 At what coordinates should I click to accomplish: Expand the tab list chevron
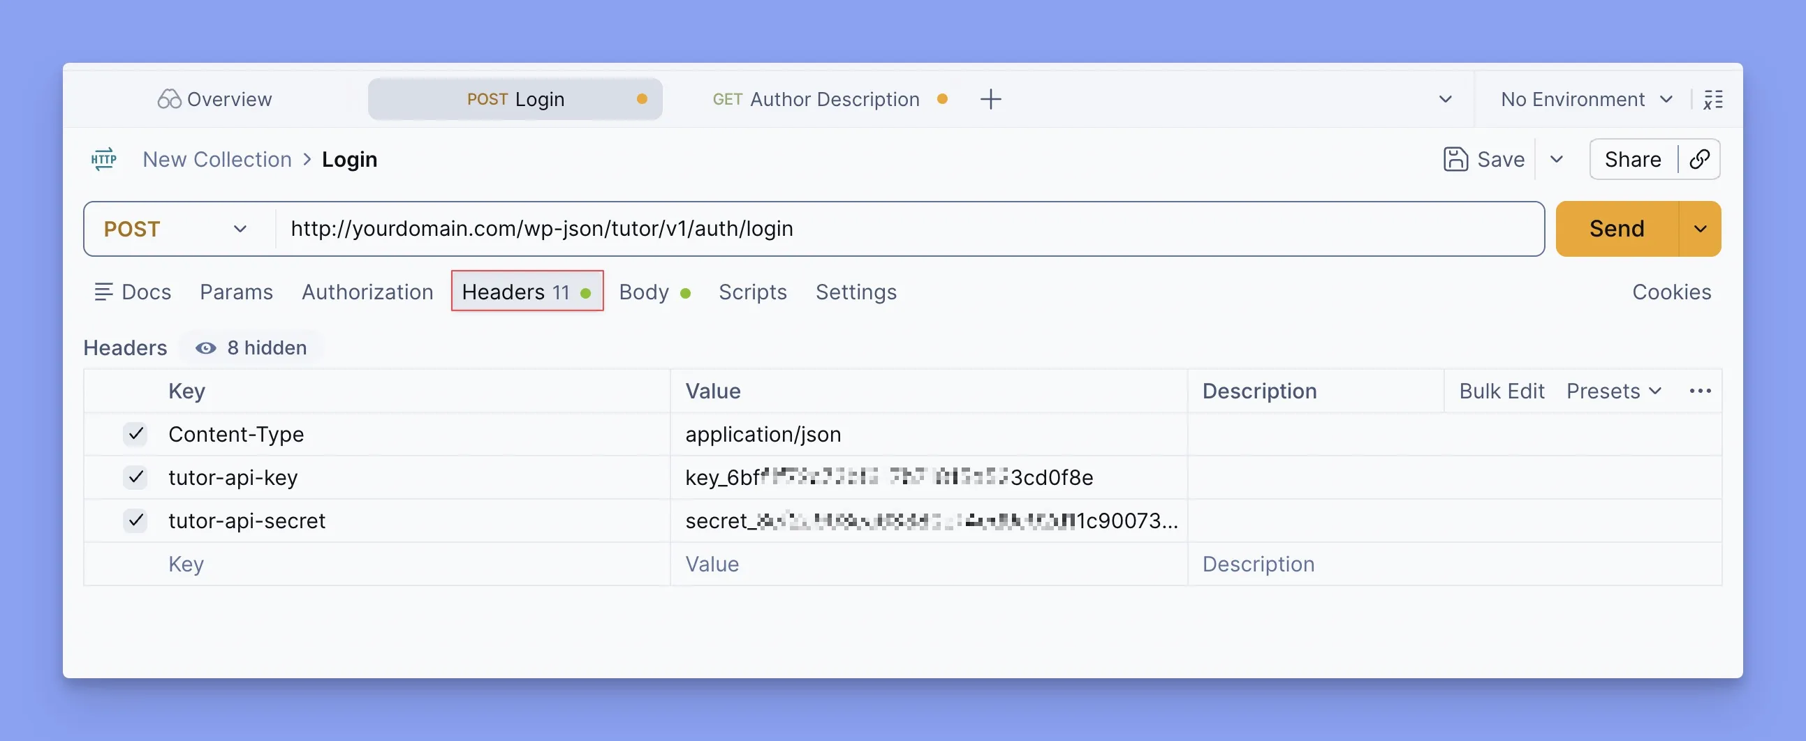click(1445, 100)
